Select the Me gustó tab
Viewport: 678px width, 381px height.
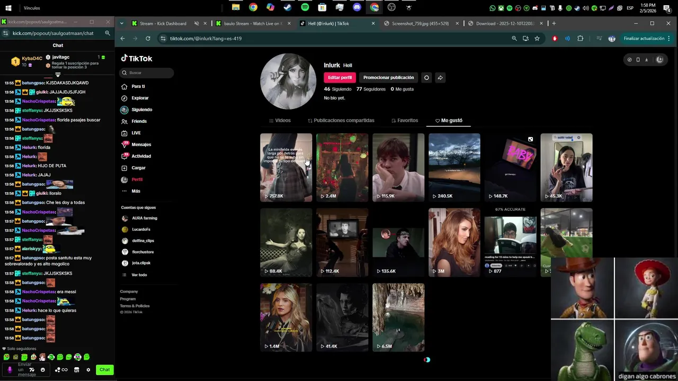coord(449,120)
